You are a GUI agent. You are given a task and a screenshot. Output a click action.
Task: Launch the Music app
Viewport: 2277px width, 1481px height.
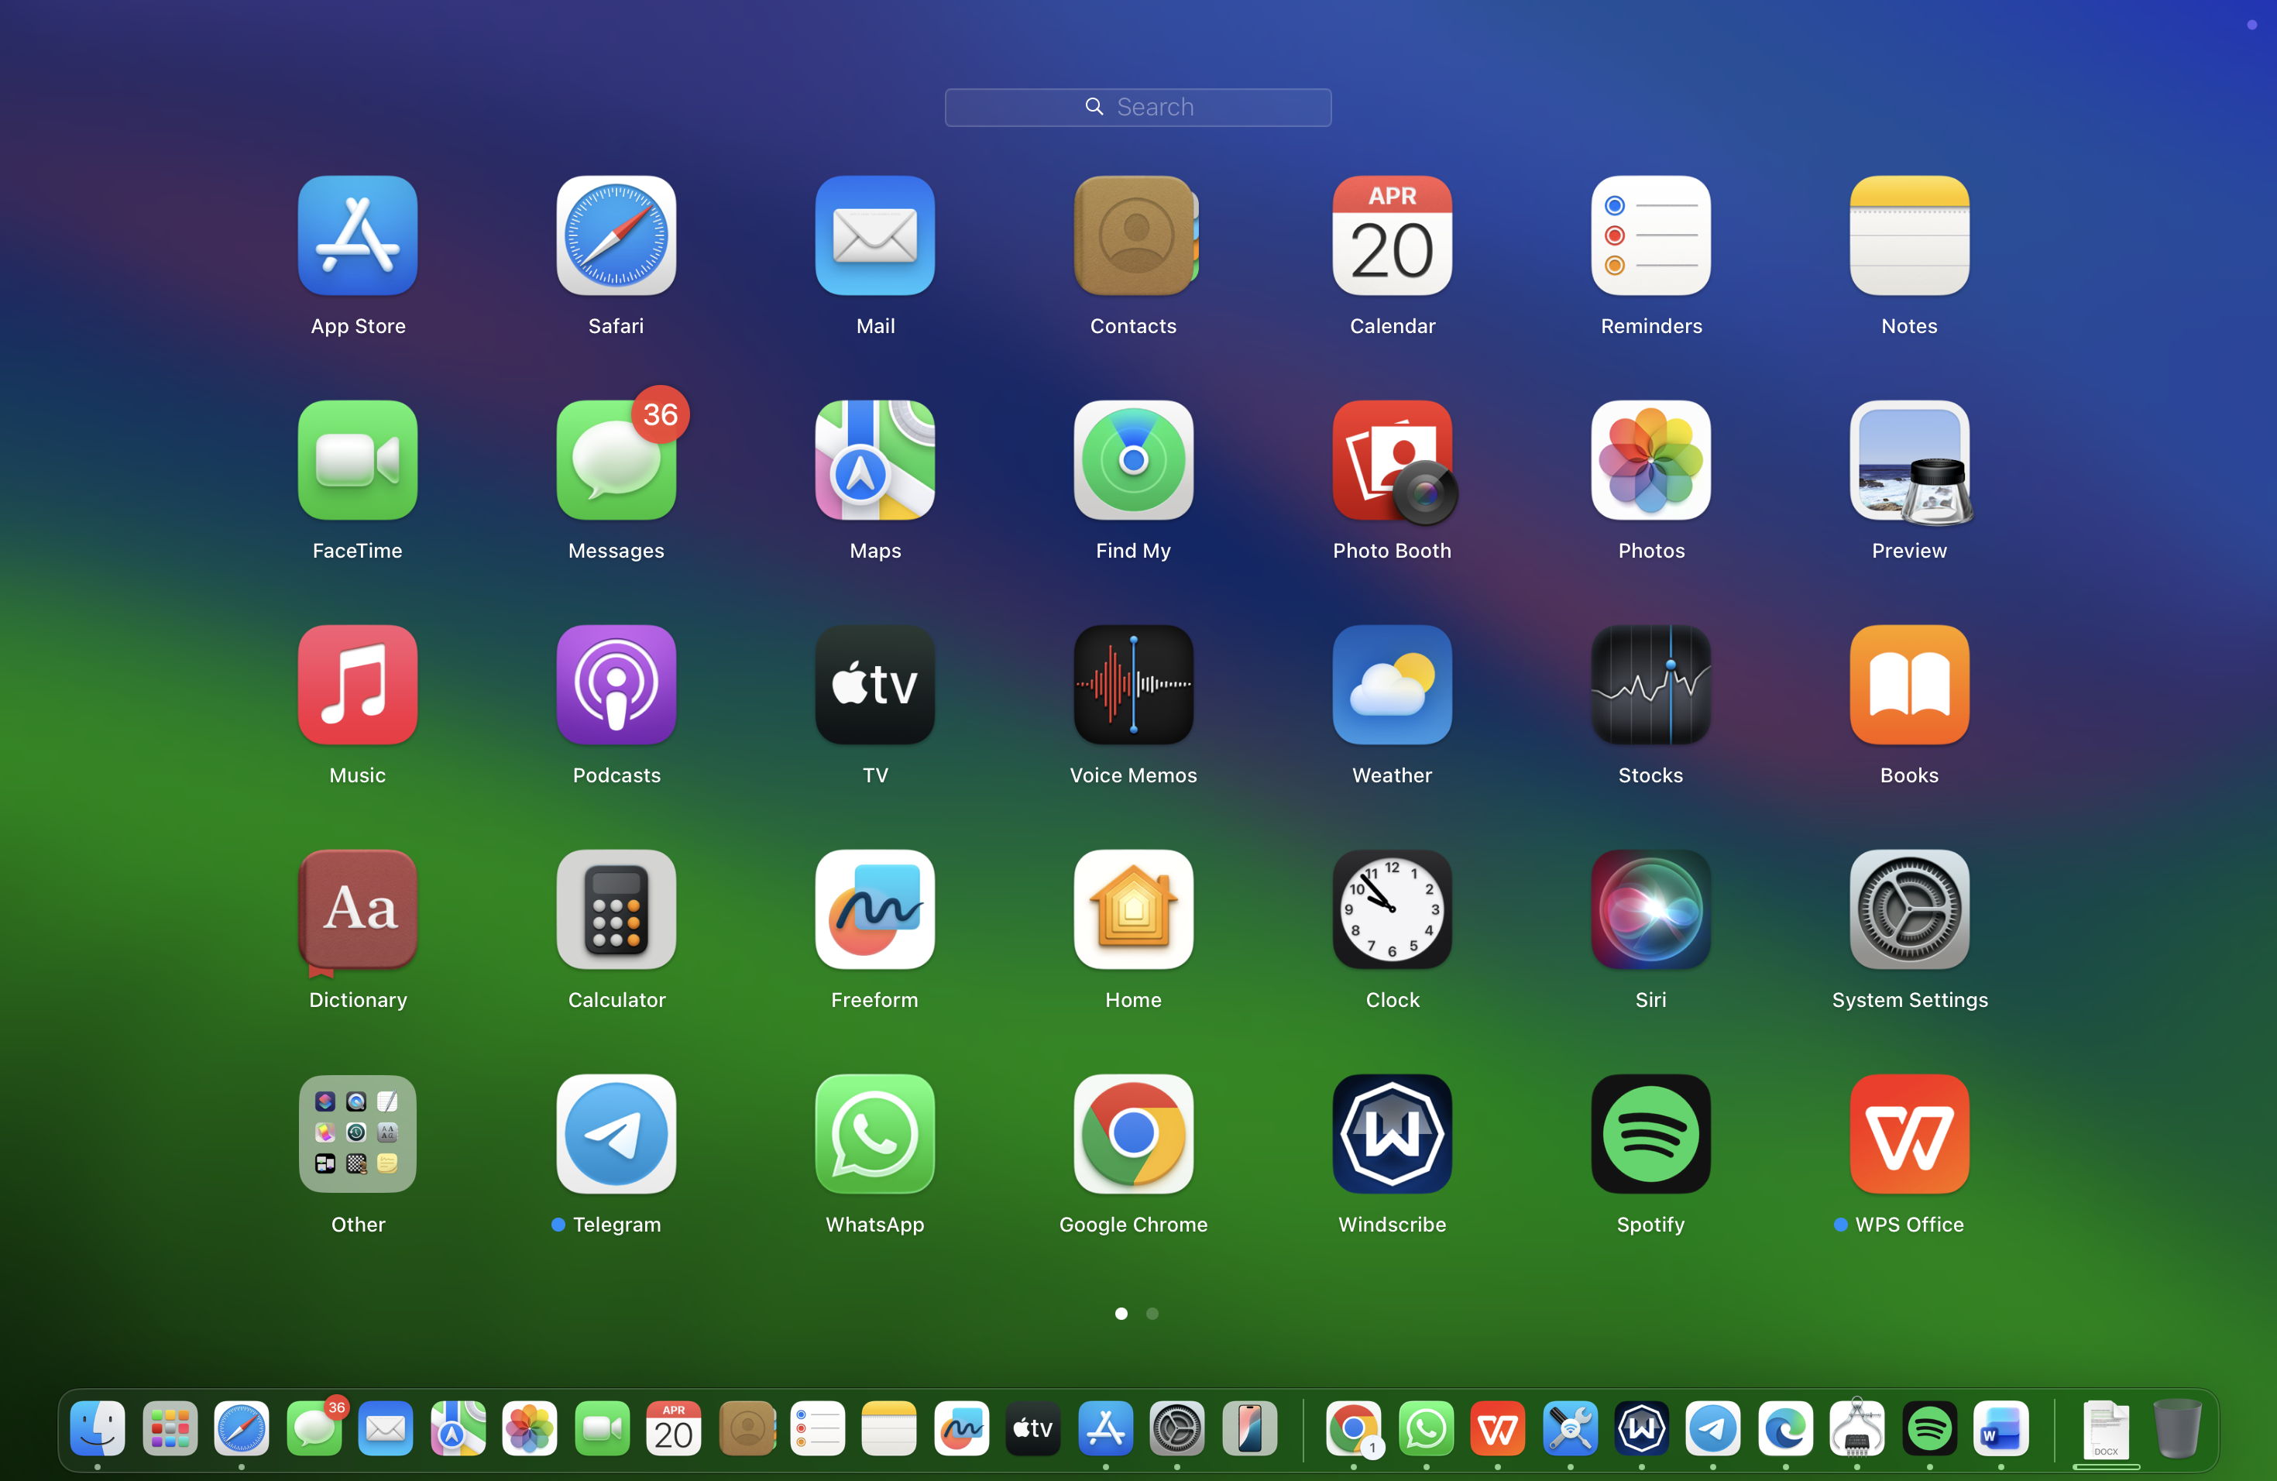pyautogui.click(x=358, y=685)
